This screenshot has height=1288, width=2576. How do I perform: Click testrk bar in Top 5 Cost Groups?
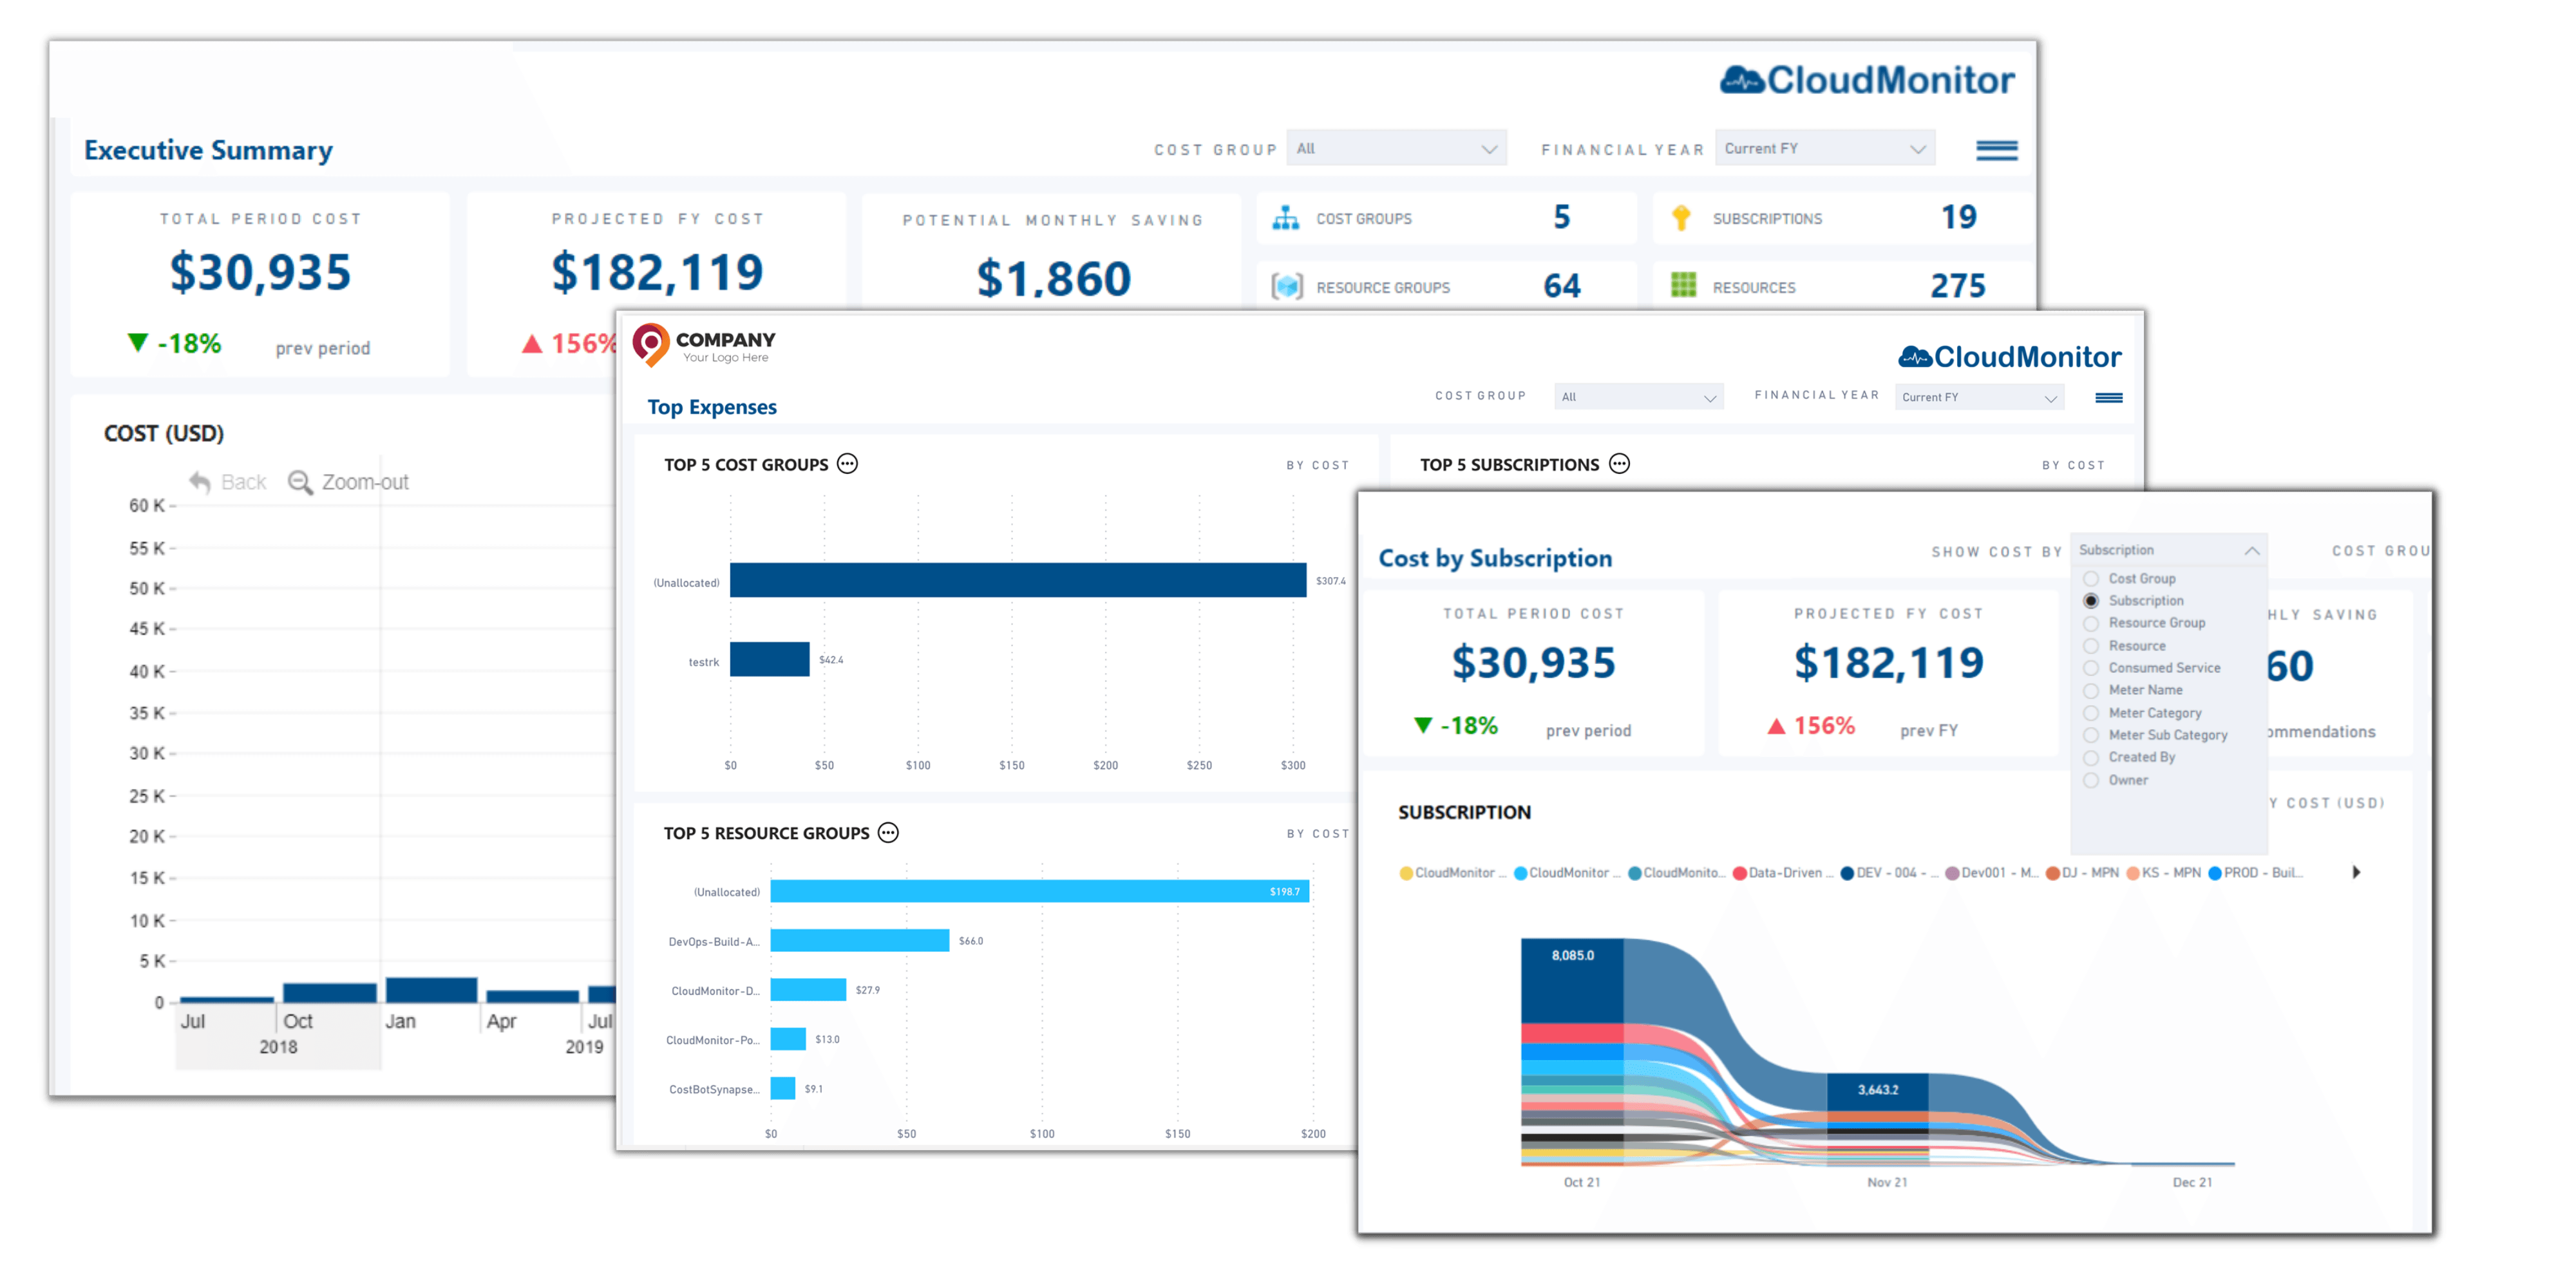(x=769, y=659)
